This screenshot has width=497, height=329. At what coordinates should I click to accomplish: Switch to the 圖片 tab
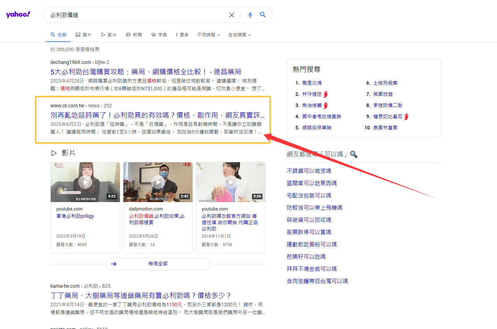[84, 35]
